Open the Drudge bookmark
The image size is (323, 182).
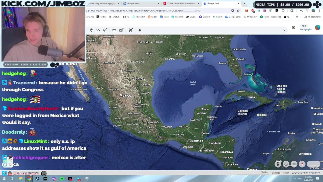click(x=191, y=17)
